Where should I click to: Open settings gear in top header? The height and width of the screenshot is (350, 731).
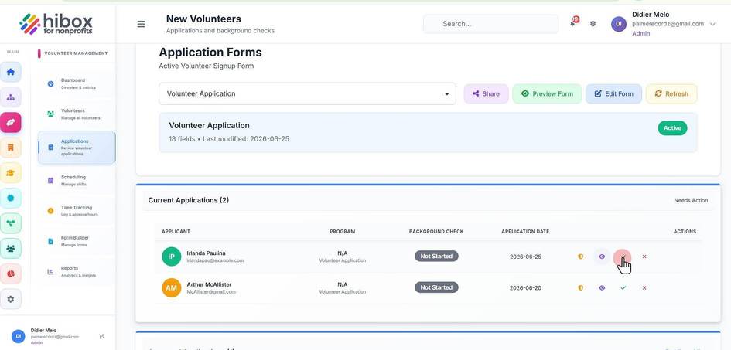[x=593, y=24]
